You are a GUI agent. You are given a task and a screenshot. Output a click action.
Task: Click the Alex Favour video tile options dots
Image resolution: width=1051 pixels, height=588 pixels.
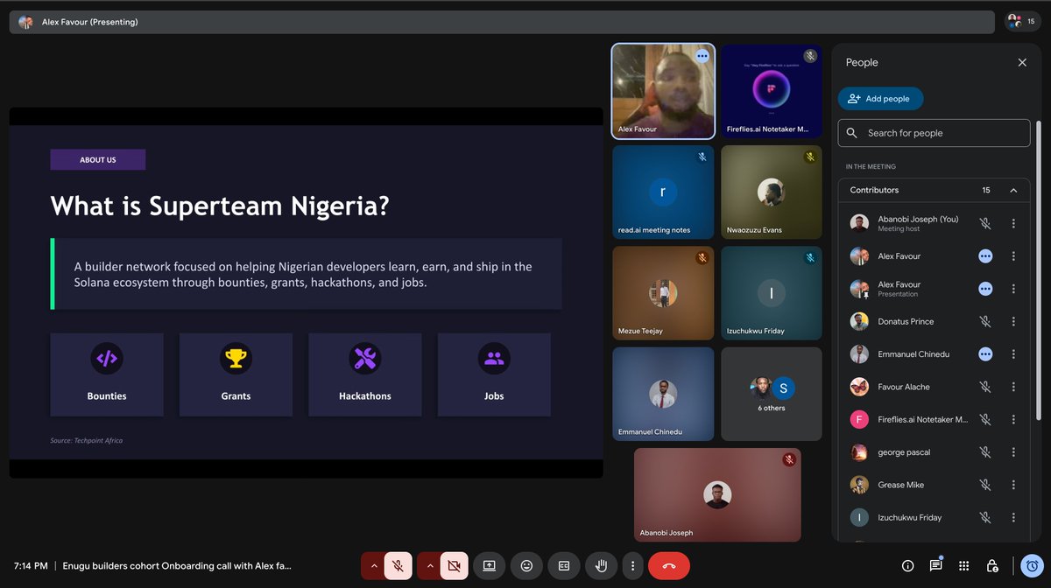click(702, 56)
